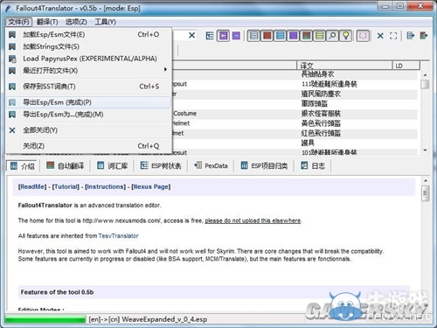This screenshot has height=328, width=437.
Task: Click the outlined purple arrow toolbar icon
Action: [223, 36]
